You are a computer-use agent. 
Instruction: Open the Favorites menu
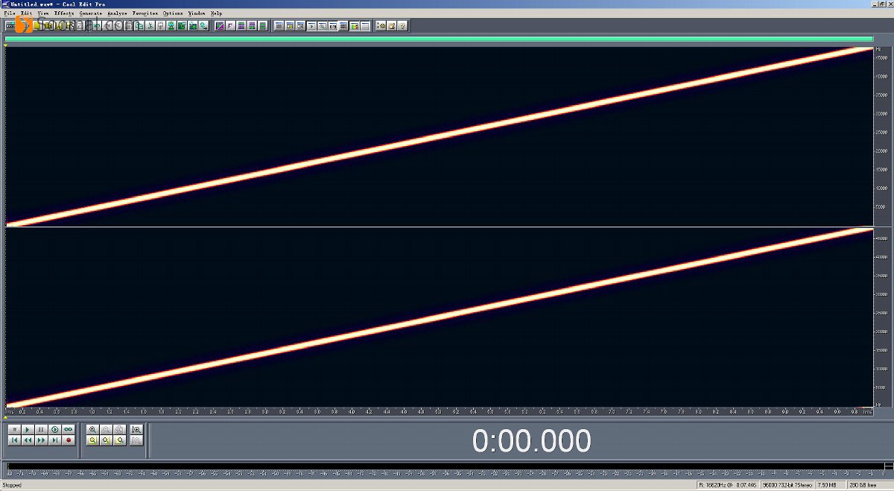tap(145, 13)
